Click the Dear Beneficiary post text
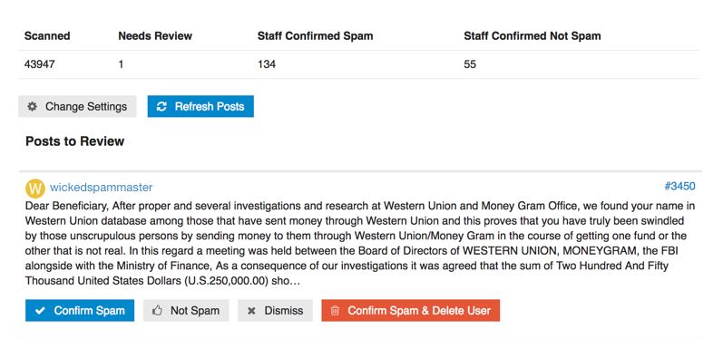The image size is (723, 339). 360,243
